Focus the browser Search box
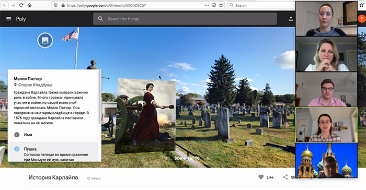Image resolution: width=366 pixels, height=190 pixels. click(261, 5)
